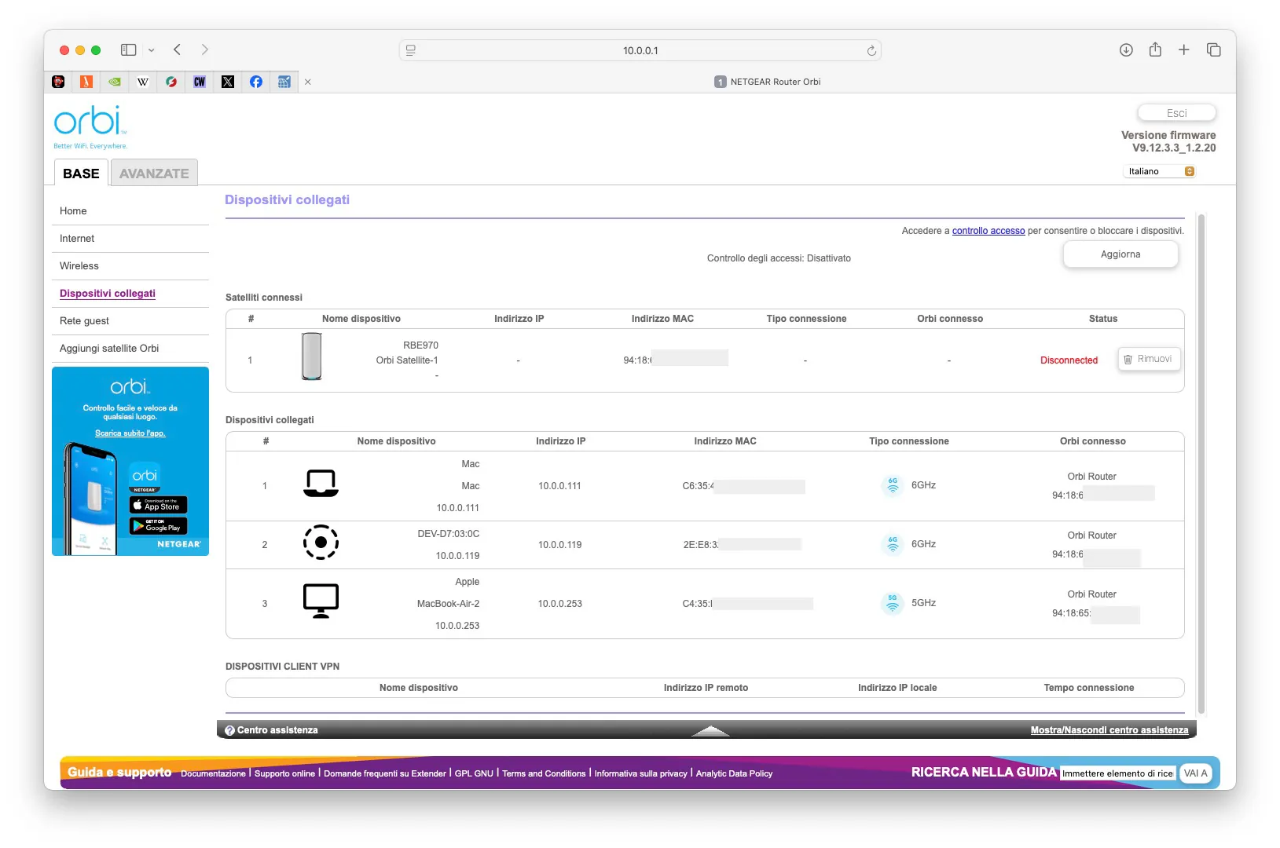Toggle the Safari sidebar

tap(128, 50)
